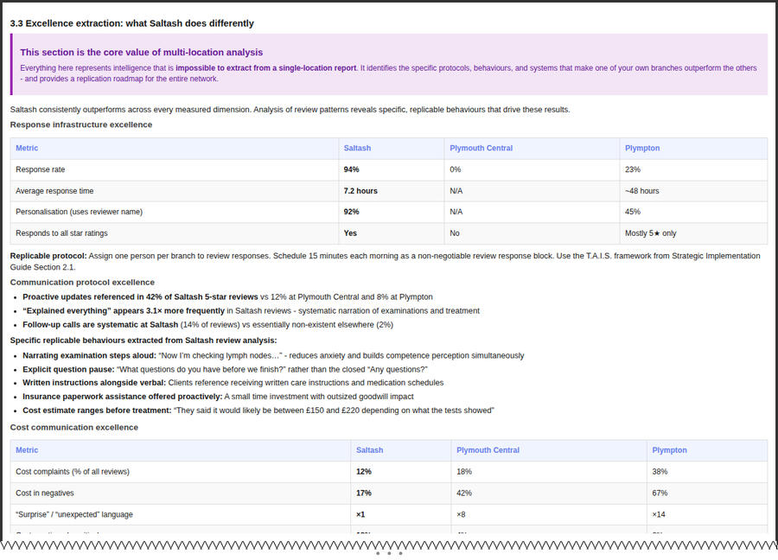The width and height of the screenshot is (778, 560).
Task: Select the 67% cost in negatives cell
Action: [660, 493]
